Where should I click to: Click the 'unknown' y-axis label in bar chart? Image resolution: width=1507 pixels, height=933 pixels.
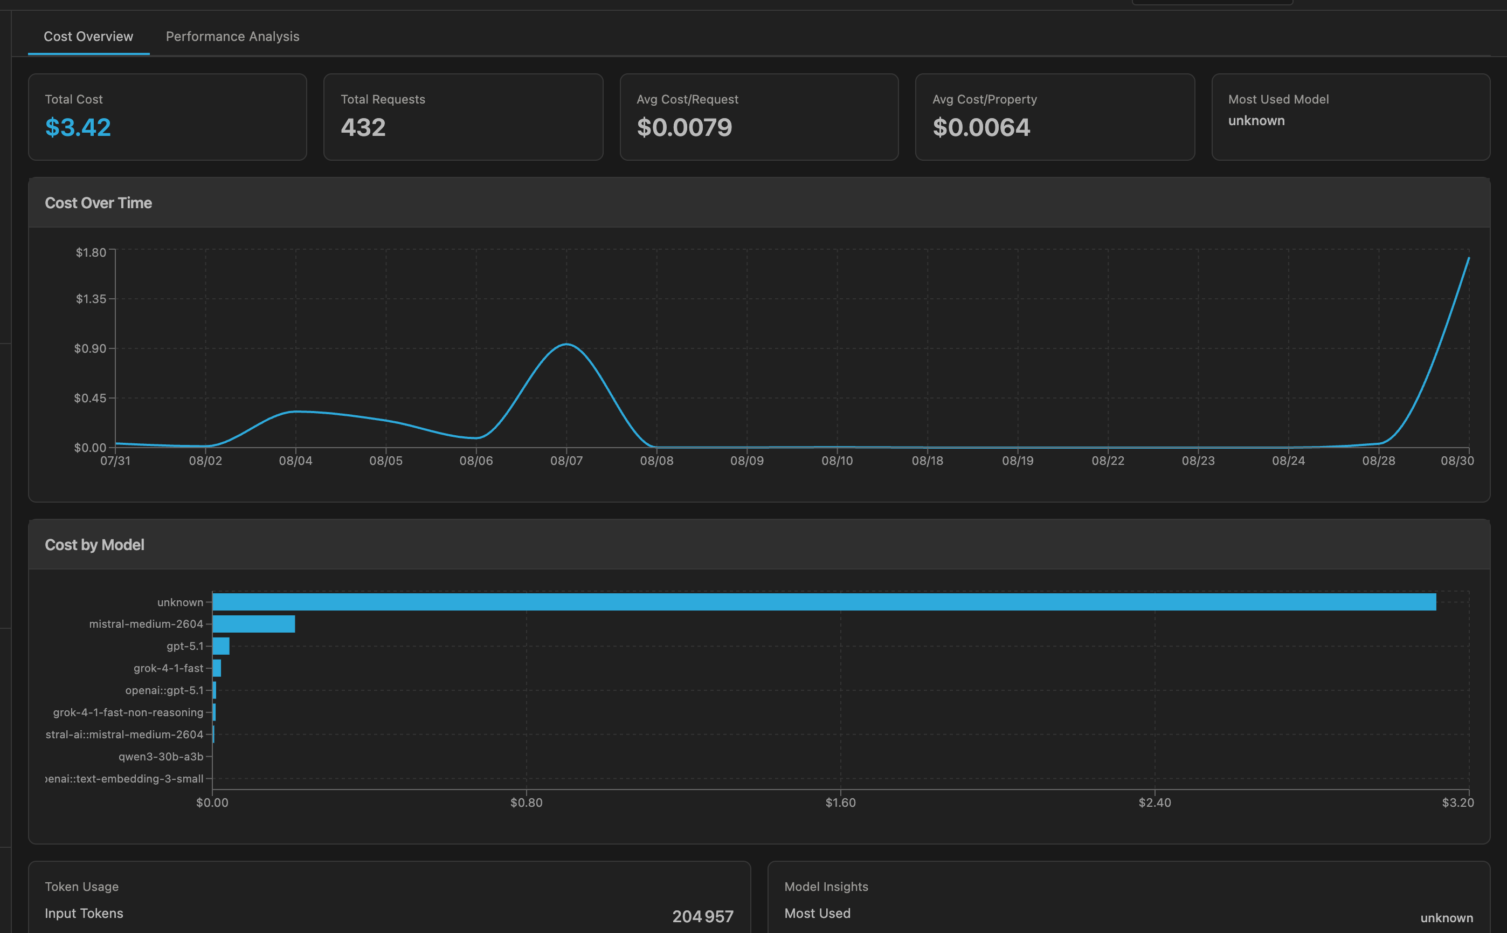click(180, 602)
